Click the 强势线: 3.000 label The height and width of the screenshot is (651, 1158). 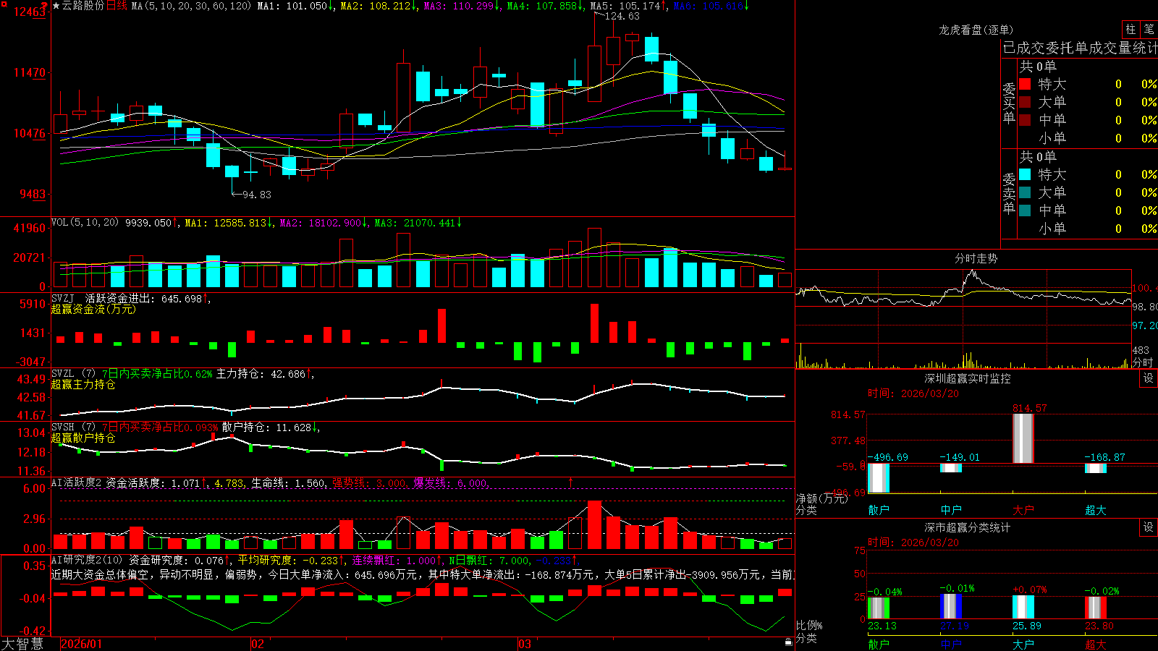click(x=369, y=482)
